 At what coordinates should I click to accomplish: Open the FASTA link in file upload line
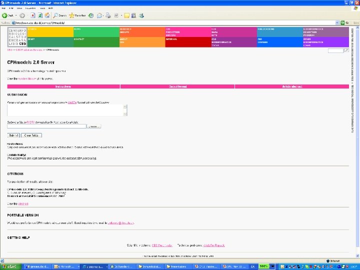30,122
